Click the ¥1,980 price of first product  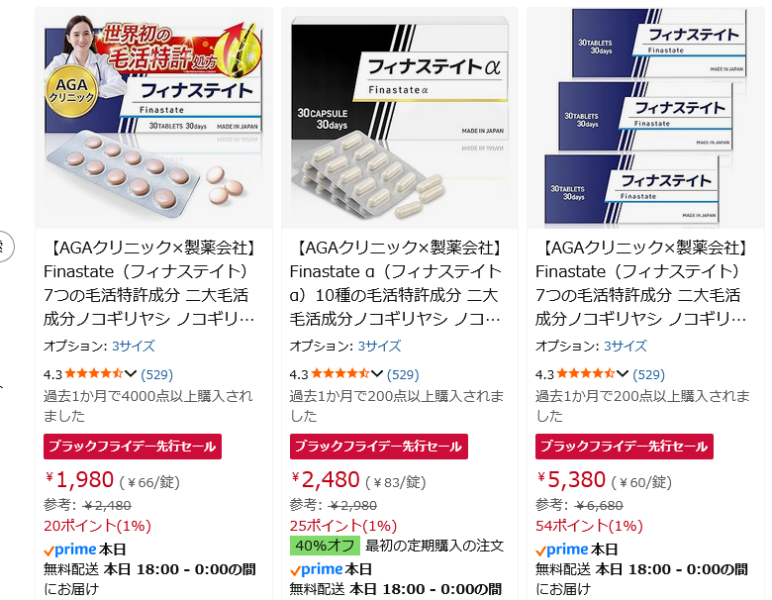click(x=80, y=480)
